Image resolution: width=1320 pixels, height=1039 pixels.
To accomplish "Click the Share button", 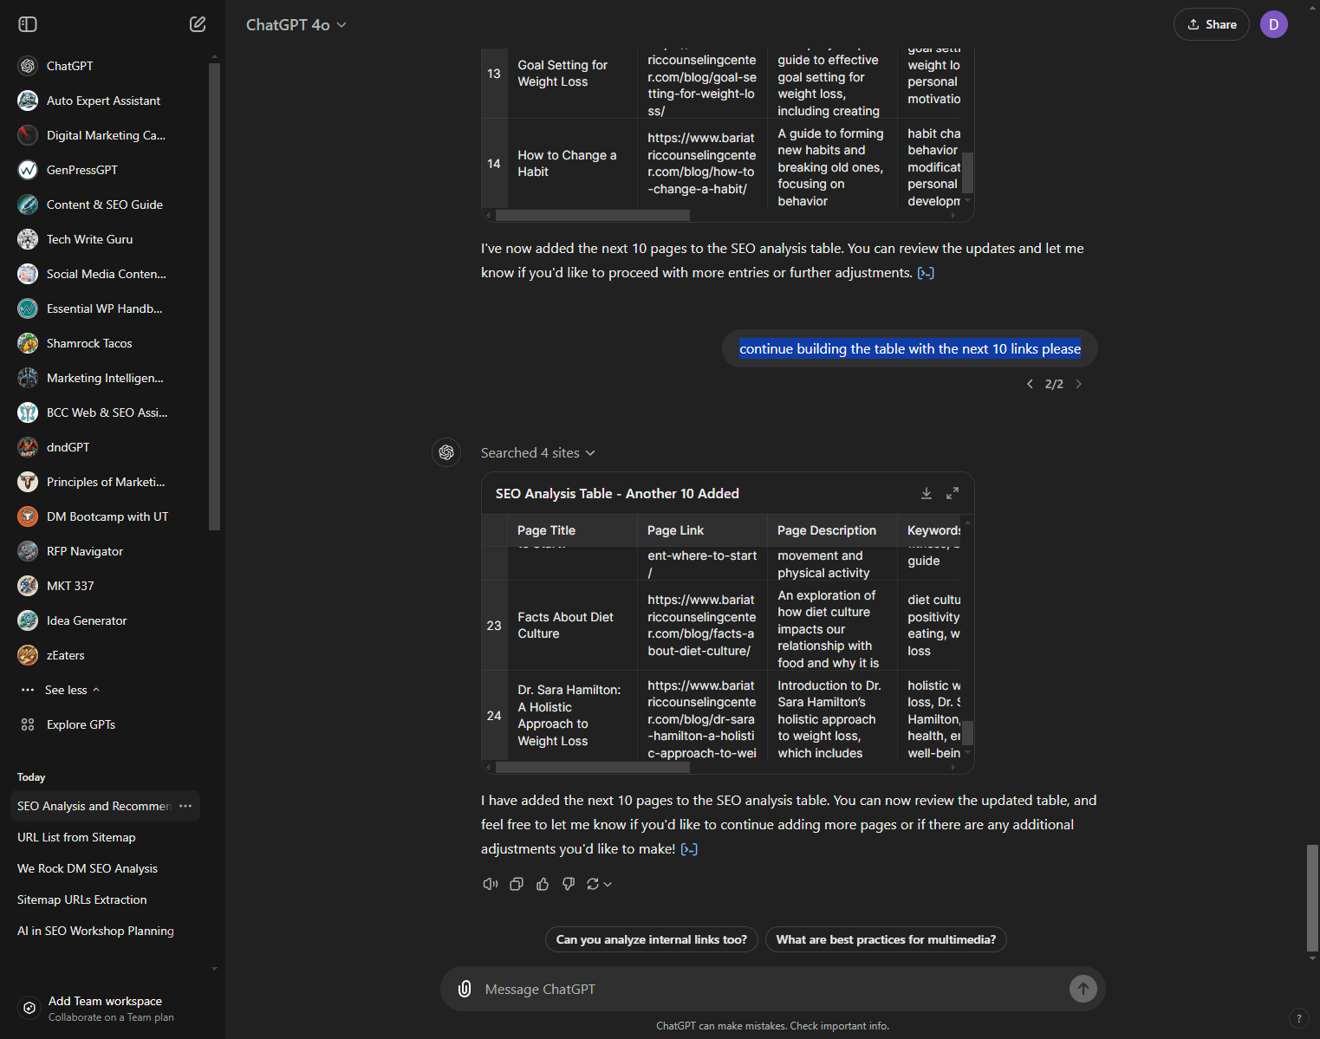I will click(x=1212, y=24).
